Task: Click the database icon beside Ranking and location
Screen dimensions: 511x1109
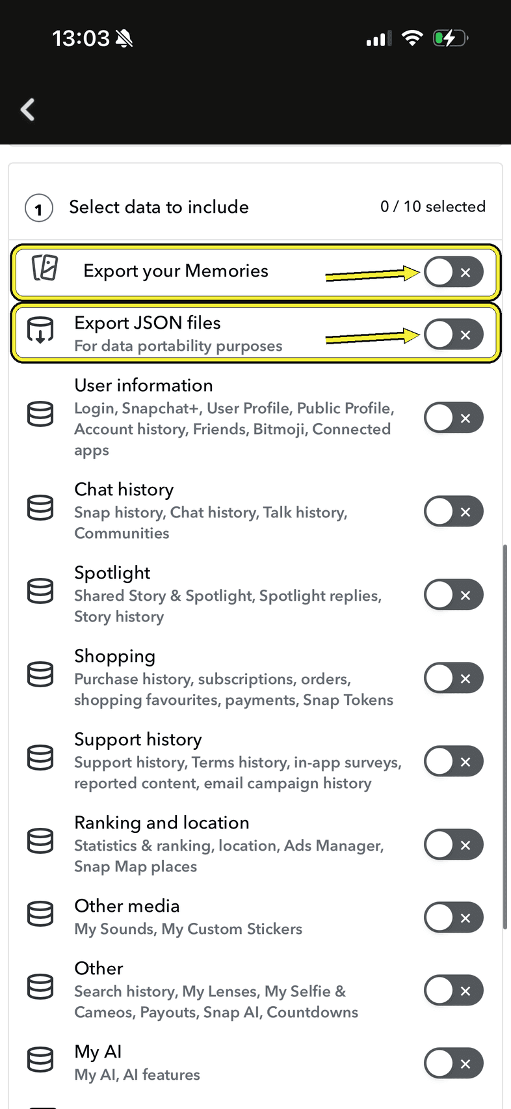Action: click(40, 841)
